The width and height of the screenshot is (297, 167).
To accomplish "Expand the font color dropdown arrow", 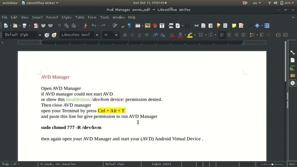I will click(185, 35).
